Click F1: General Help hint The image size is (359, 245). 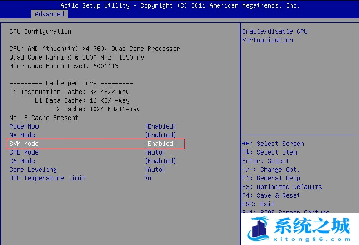click(x=271, y=178)
